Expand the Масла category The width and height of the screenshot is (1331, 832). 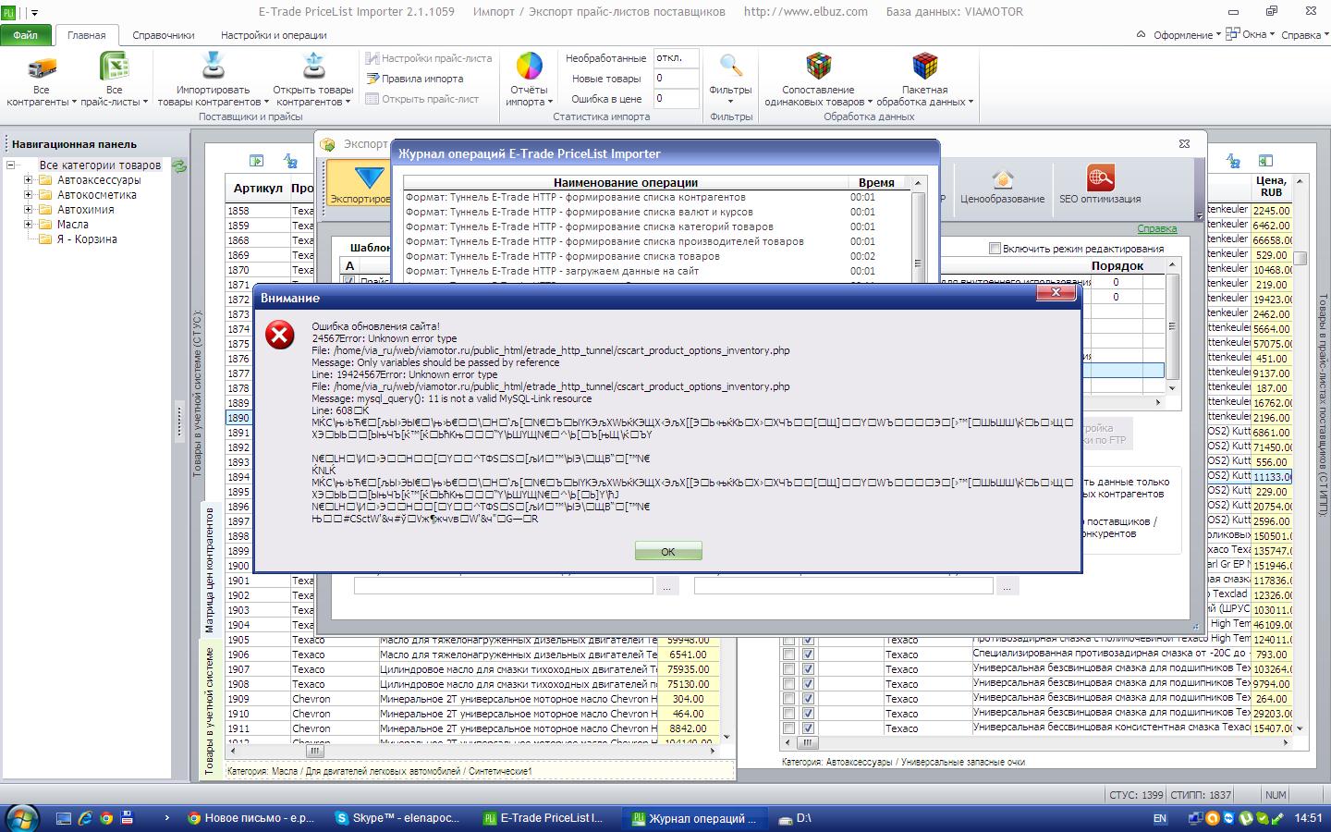pos(28,225)
